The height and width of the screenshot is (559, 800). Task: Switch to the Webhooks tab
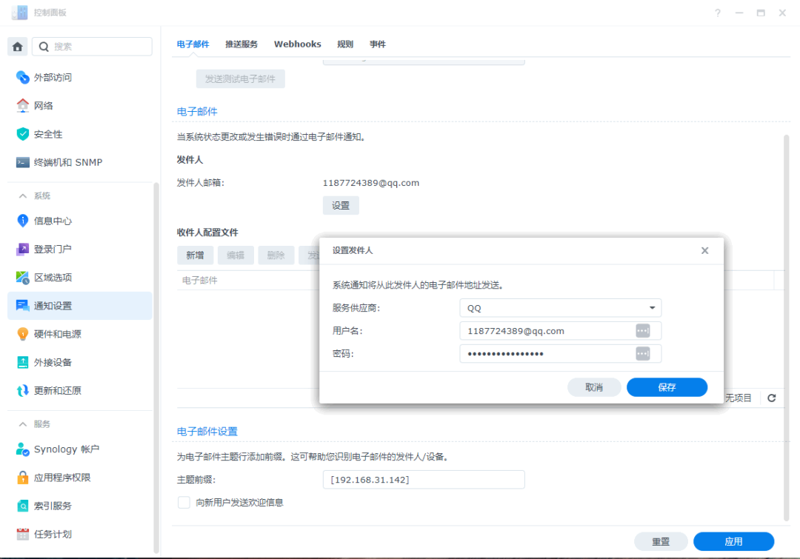pyautogui.click(x=297, y=44)
